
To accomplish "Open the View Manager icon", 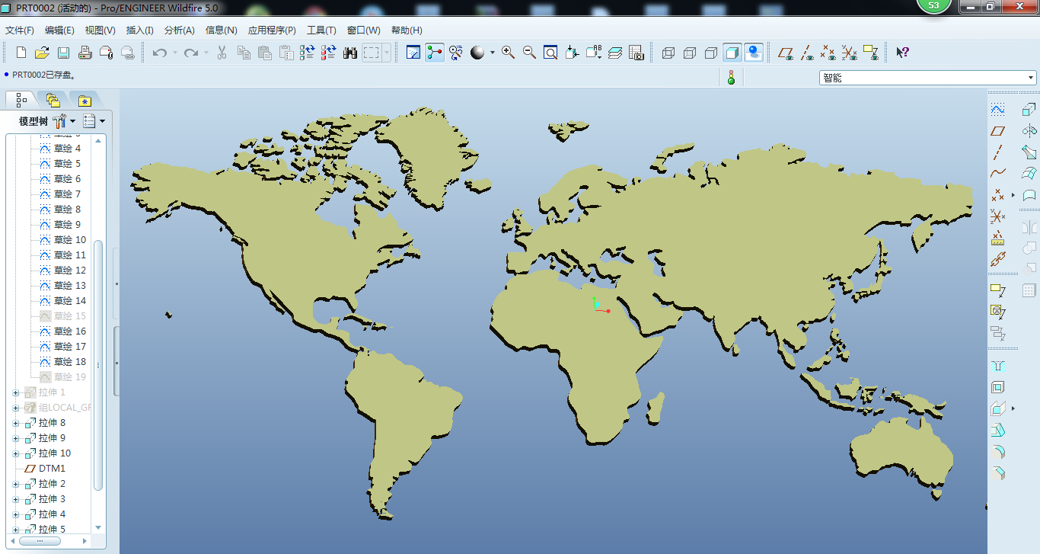I will coord(636,53).
